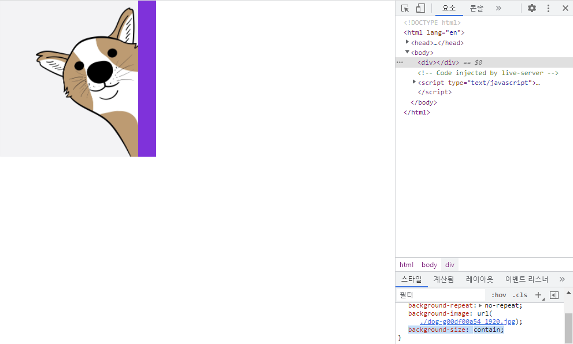
Task: Open the 레이아웃 tab
Action: click(x=479, y=279)
